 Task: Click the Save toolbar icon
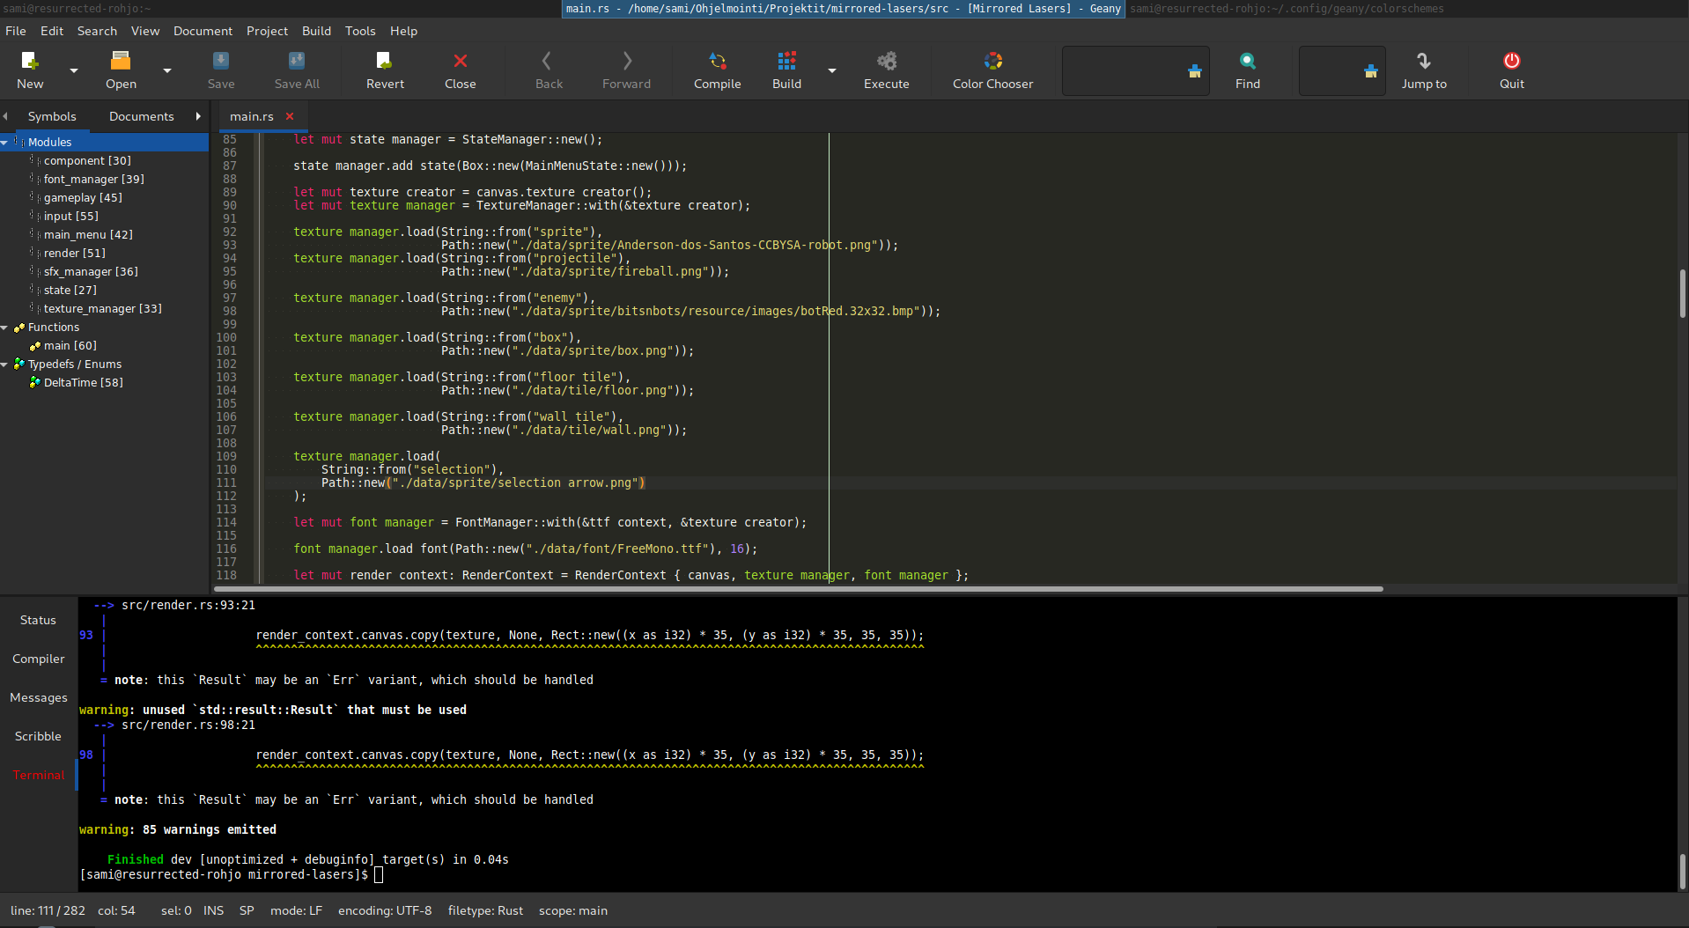(x=221, y=70)
